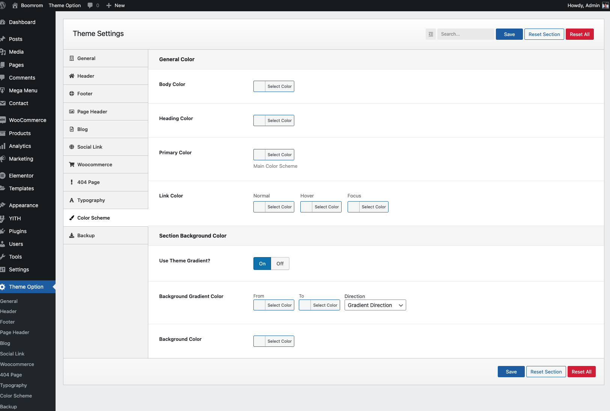This screenshot has height=411, width=610.
Task: Click Howdy, Admin account menu
Action: click(588, 5)
